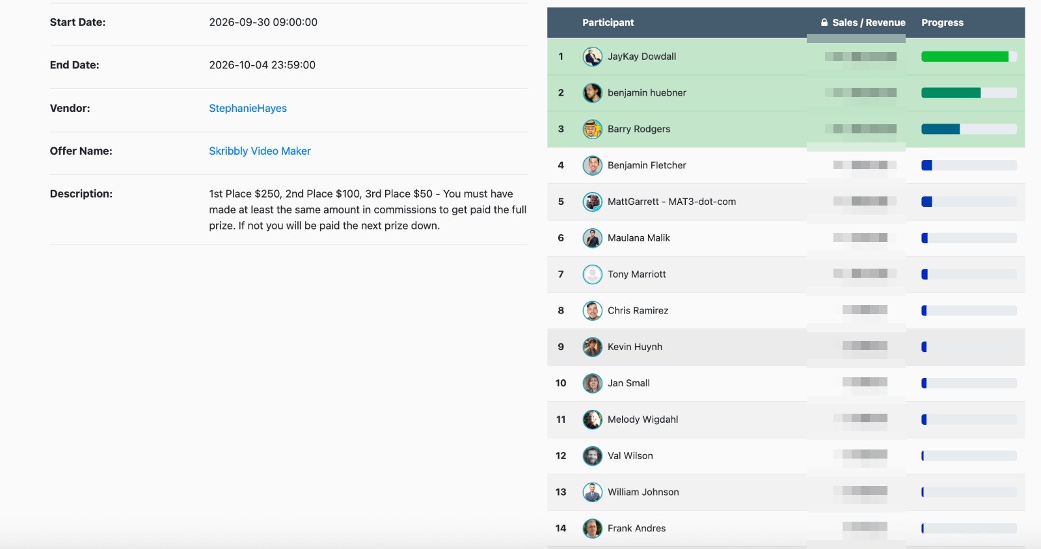The image size is (1041, 549).
Task: Select the Tony Marriott name
Action: click(x=636, y=274)
